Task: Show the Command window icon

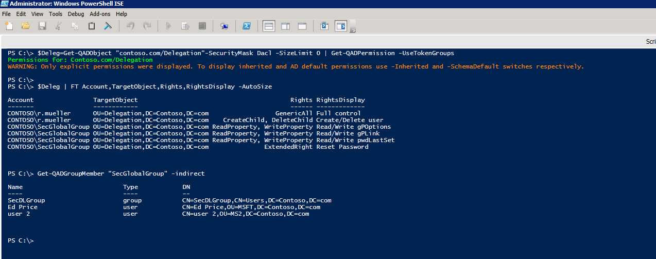Action: click(324, 26)
